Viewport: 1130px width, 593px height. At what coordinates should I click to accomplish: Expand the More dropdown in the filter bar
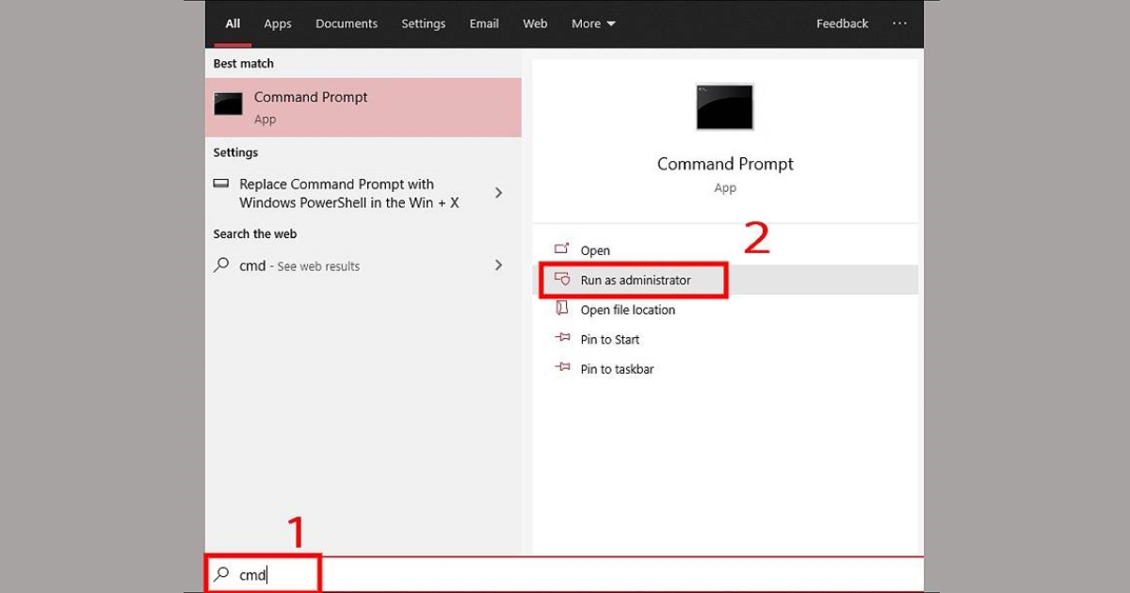[x=593, y=24]
